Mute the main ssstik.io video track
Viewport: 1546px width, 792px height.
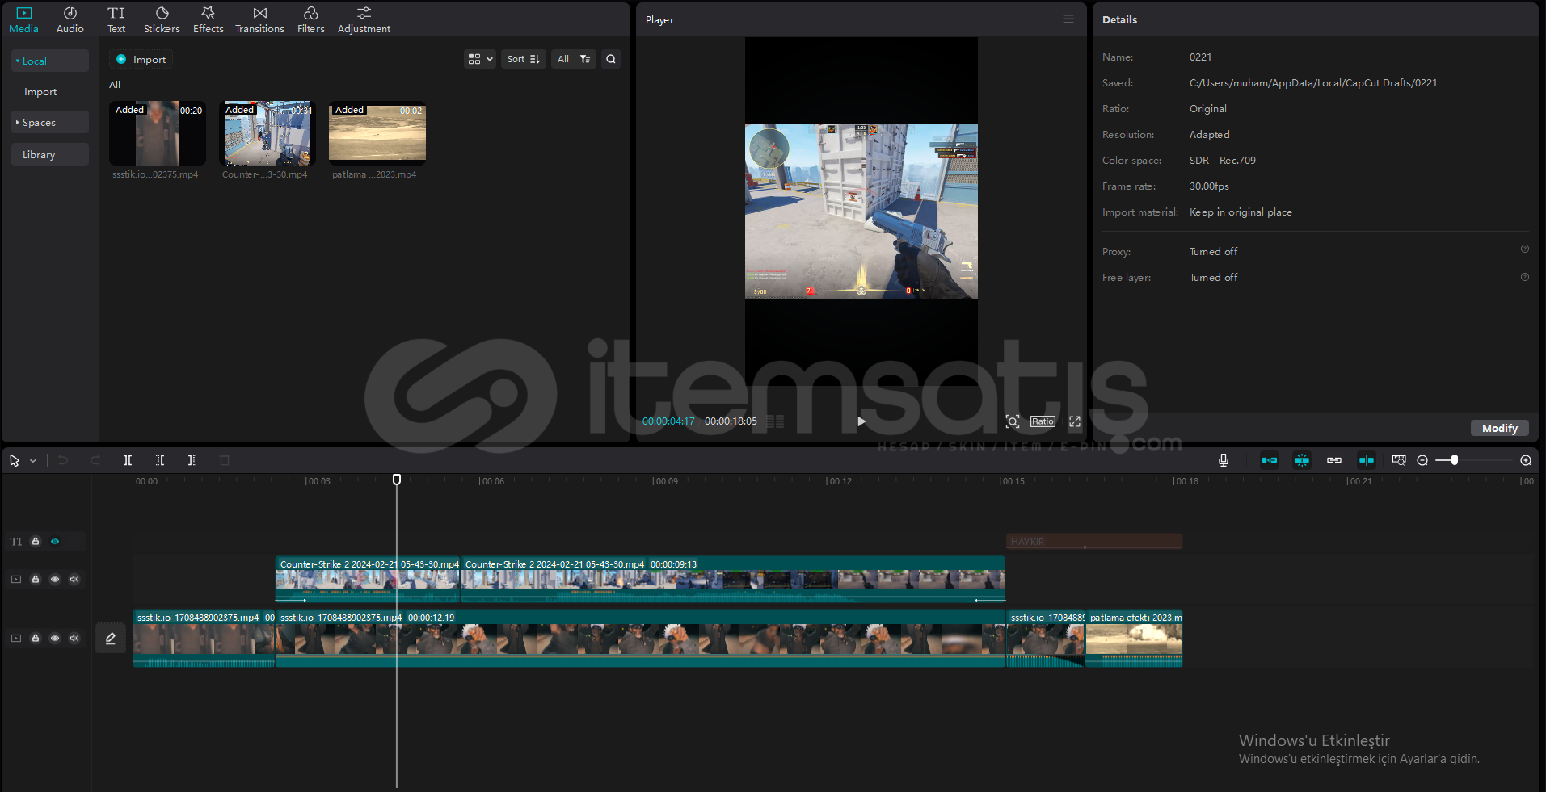[x=74, y=638]
